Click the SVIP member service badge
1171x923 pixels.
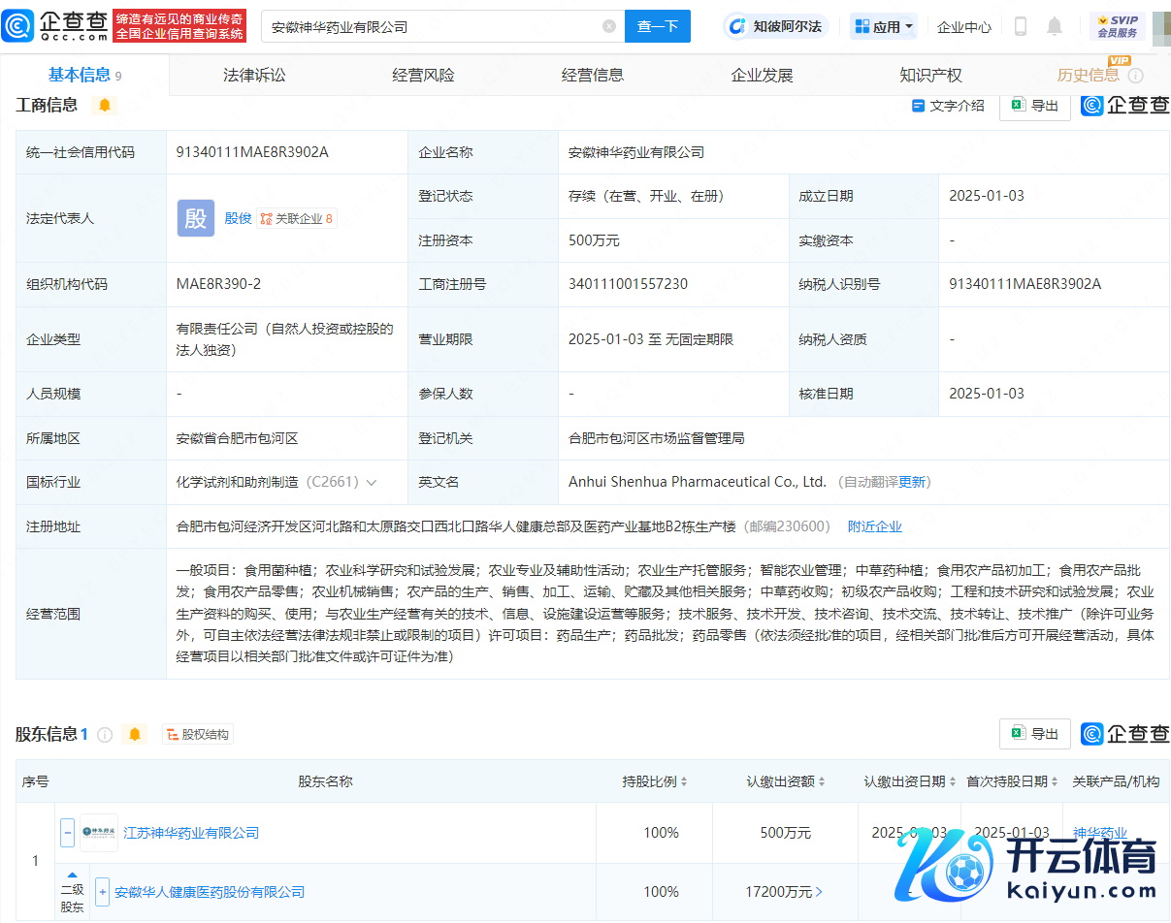pyautogui.click(x=1117, y=26)
